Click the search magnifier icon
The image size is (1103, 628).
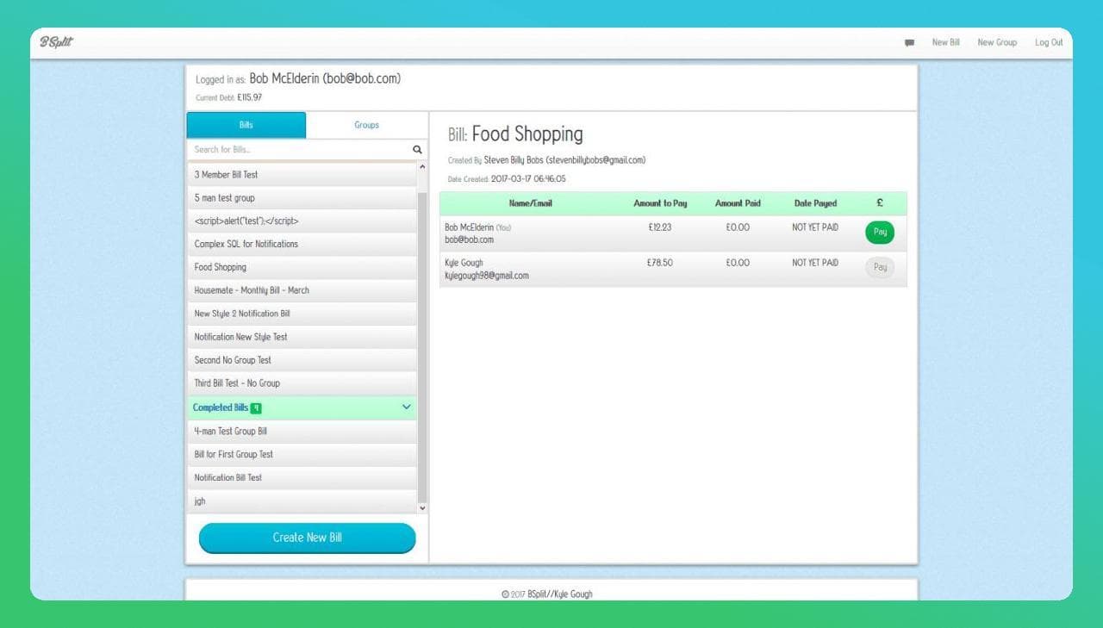[418, 149]
